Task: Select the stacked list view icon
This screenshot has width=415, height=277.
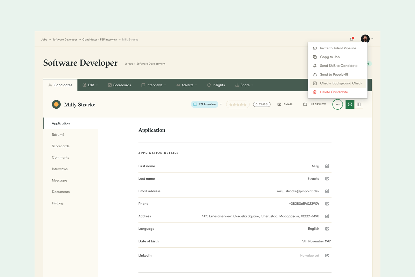Action: (350, 104)
